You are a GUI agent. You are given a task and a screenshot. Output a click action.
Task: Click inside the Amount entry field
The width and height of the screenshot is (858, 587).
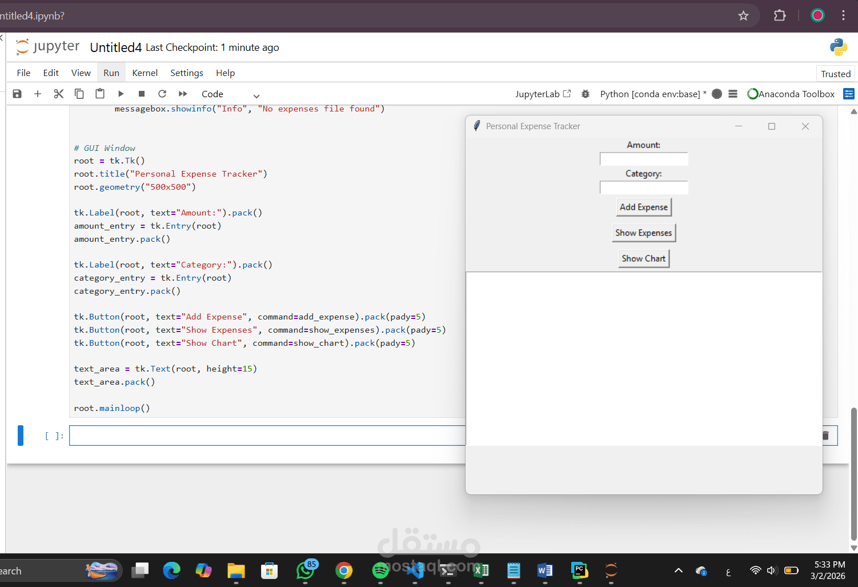(x=643, y=158)
